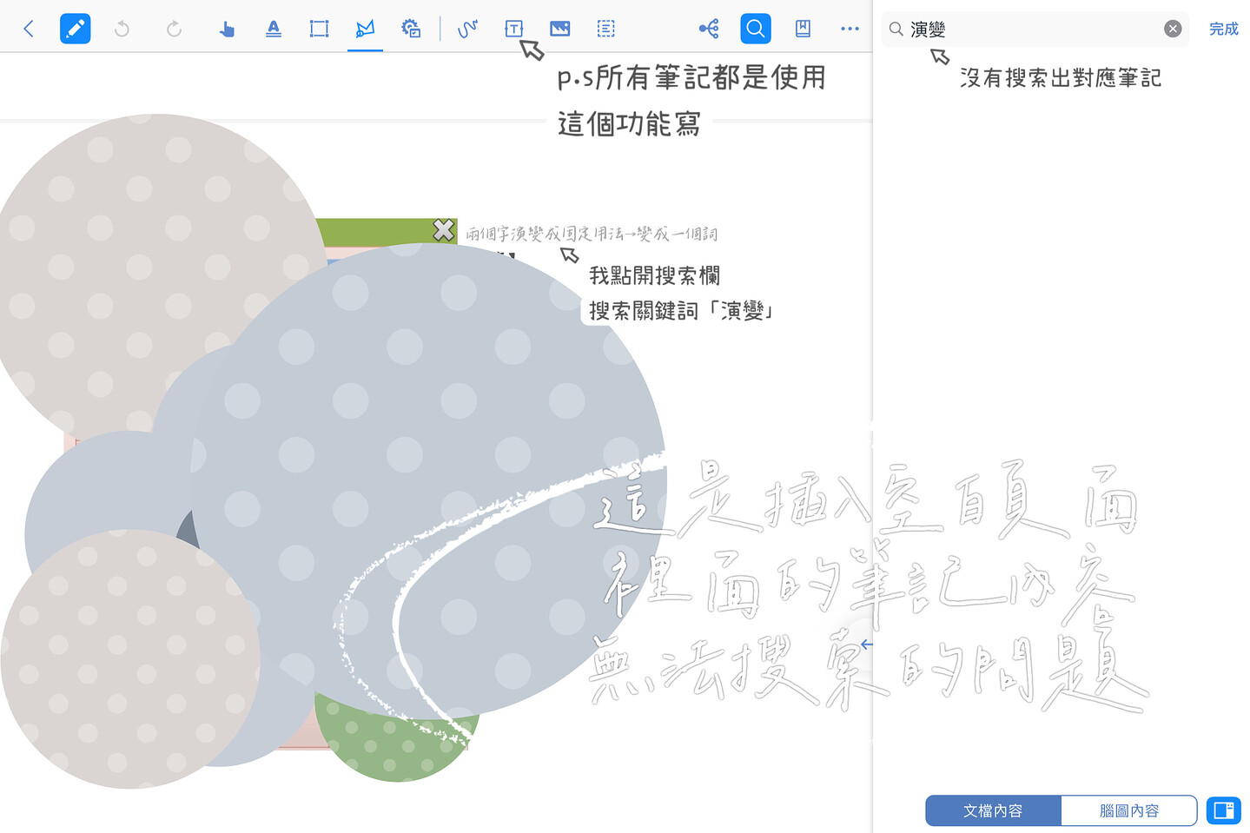Open the mind-map sharing icon
The width and height of the screenshot is (1250, 833).
pos(709,28)
